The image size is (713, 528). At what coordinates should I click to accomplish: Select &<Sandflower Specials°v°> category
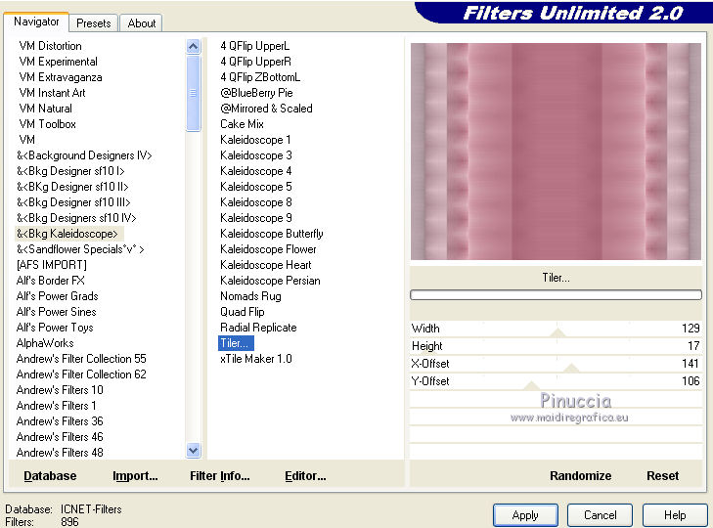click(80, 249)
